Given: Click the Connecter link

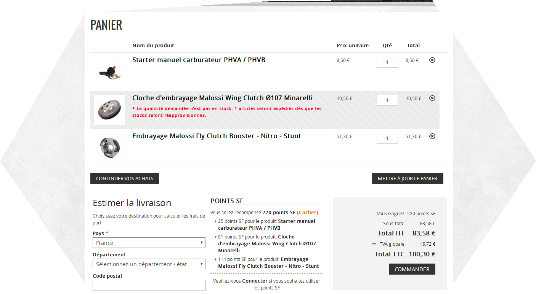Looking at the screenshot, I should pyautogui.click(x=255, y=281).
